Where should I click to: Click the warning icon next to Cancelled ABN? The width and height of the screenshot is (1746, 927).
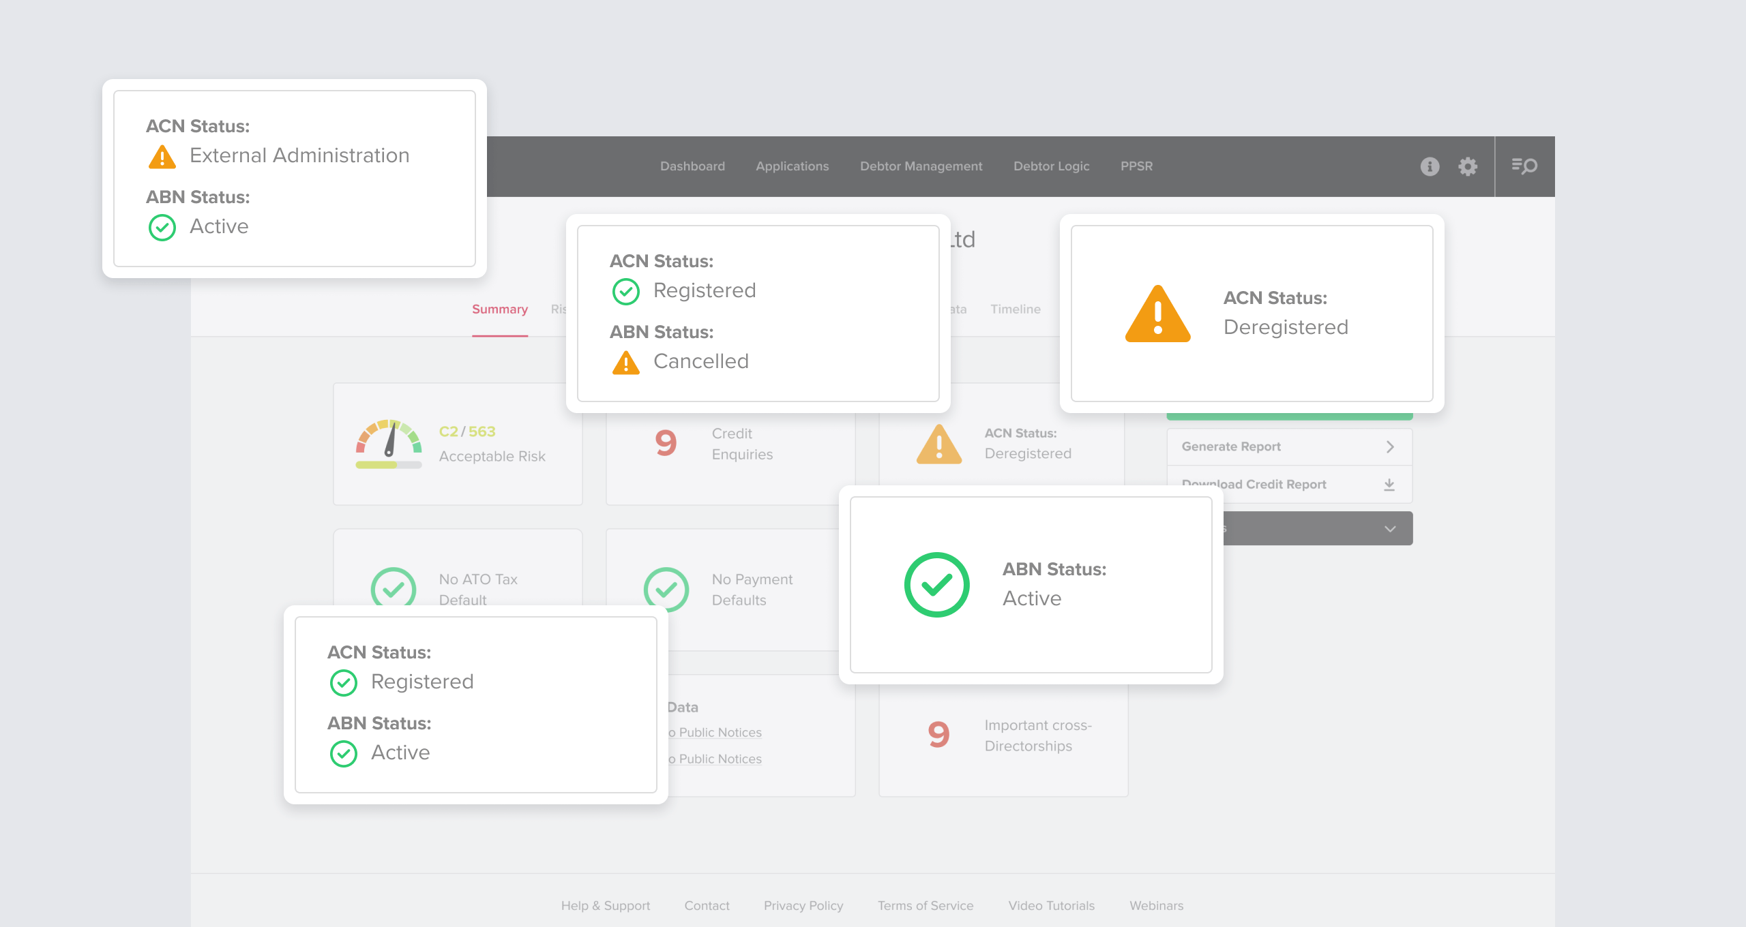(626, 363)
